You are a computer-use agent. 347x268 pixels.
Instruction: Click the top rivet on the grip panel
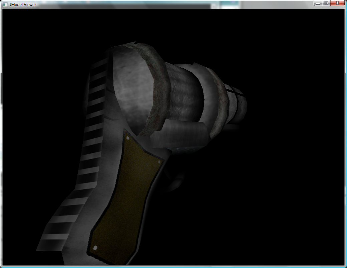click(127, 138)
